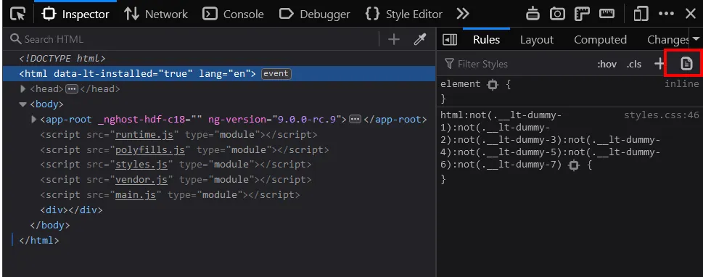Switch to the Rules tab
Viewport: 703px width, 277px height.
tap(486, 39)
